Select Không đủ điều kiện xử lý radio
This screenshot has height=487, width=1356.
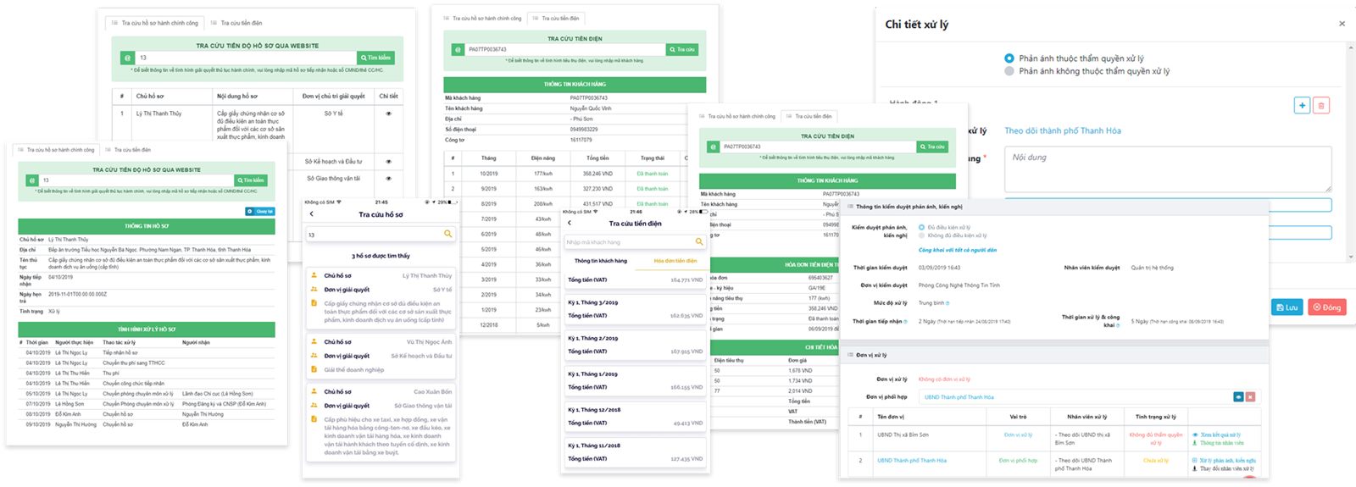point(921,235)
